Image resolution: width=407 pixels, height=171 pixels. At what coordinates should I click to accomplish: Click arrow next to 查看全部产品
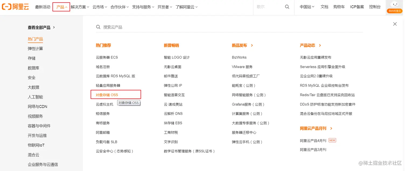tap(54, 27)
